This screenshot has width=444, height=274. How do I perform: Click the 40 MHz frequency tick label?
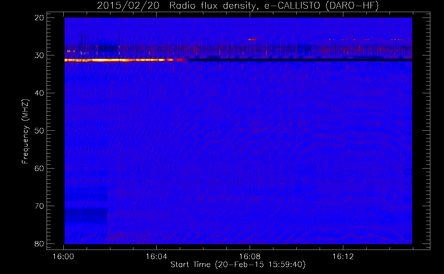(39, 93)
